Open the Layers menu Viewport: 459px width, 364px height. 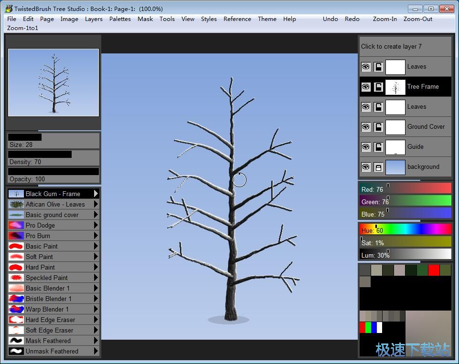click(x=94, y=19)
